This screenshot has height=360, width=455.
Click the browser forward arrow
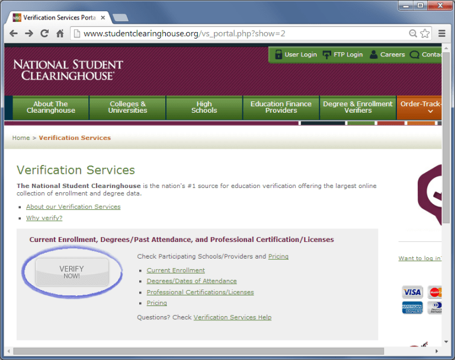[x=29, y=34]
